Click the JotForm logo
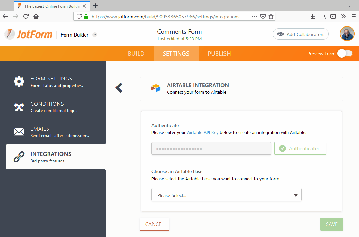 (x=29, y=34)
